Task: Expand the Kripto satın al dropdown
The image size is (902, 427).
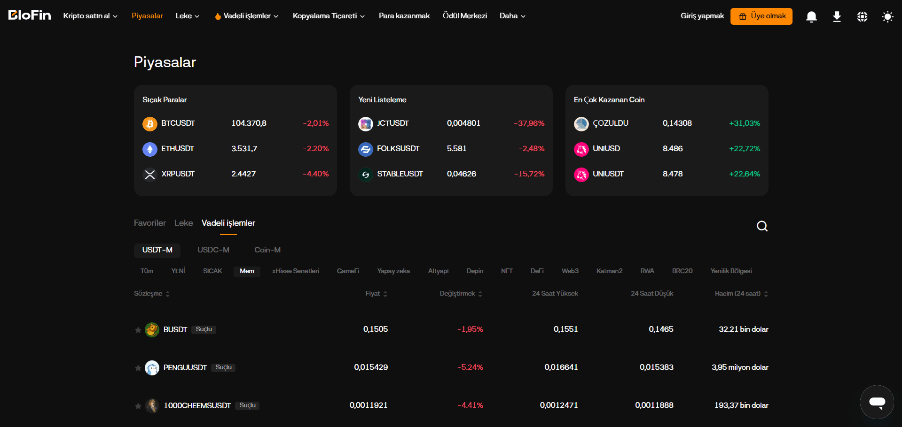Action: click(x=90, y=16)
